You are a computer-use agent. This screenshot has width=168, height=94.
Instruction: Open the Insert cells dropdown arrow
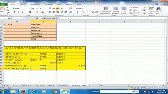pos(139,8)
